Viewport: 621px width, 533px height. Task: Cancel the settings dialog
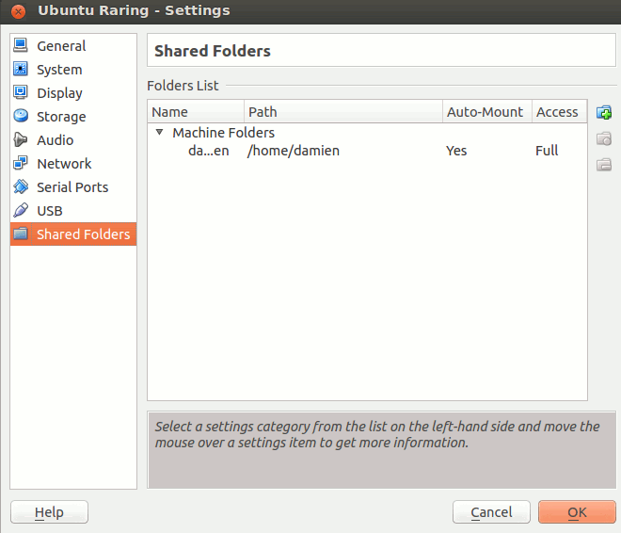491,512
